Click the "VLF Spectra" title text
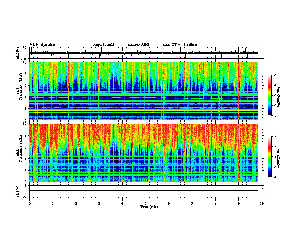 click(42, 45)
